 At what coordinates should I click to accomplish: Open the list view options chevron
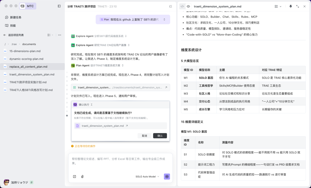coord(52,35)
